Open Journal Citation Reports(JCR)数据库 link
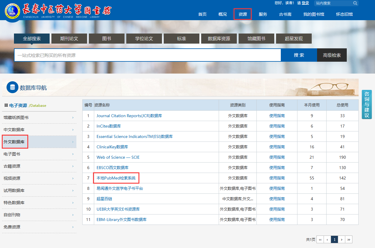 tap(129, 116)
